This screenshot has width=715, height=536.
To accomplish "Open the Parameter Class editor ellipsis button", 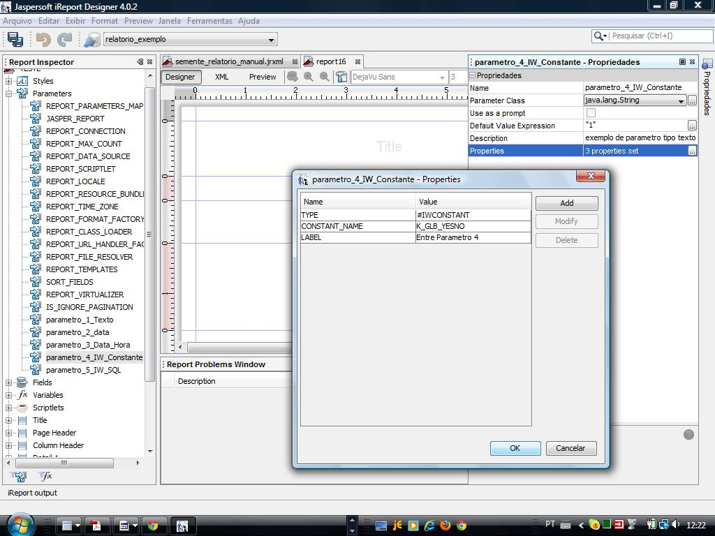I will [692, 100].
